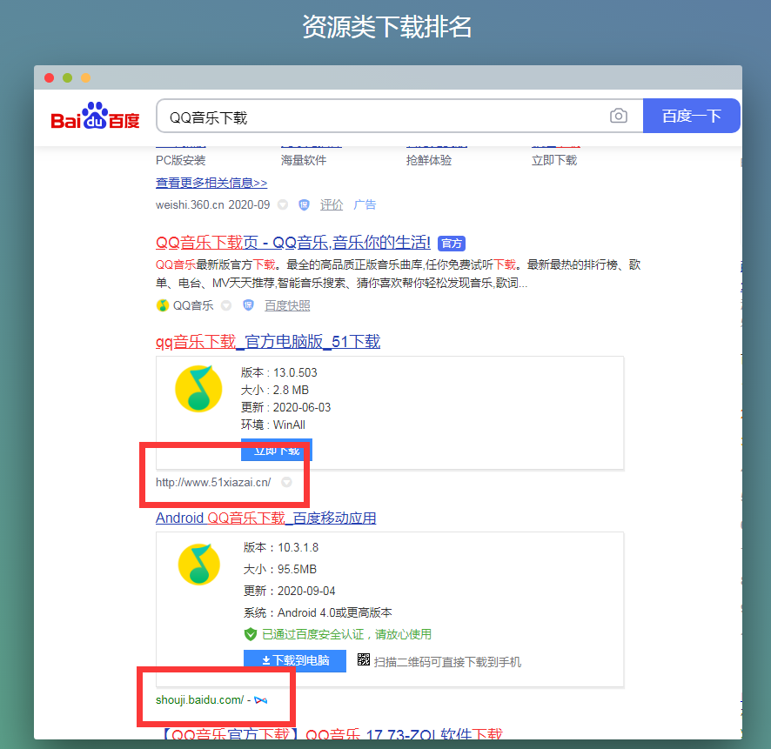Open the 评价 link
Viewport: 771px width, 749px height.
click(x=332, y=204)
